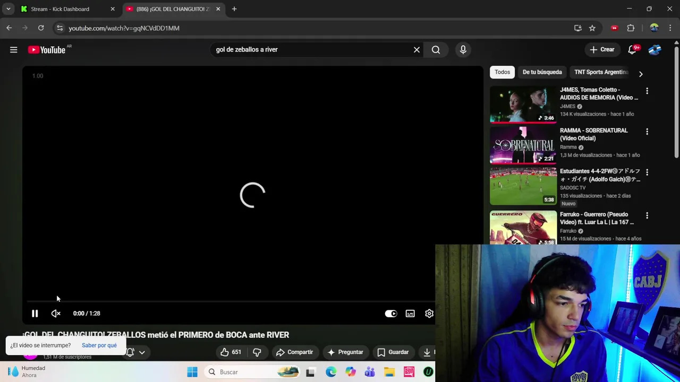Open a new browser tab
Image resolution: width=680 pixels, height=382 pixels.
click(x=234, y=9)
